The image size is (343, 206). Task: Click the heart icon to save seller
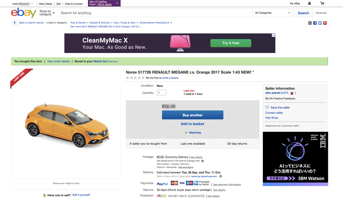pyautogui.click(x=267, y=107)
